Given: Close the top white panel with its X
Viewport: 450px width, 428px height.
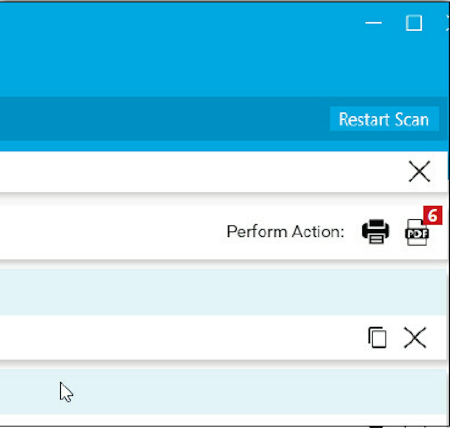Looking at the screenshot, I should click(419, 172).
